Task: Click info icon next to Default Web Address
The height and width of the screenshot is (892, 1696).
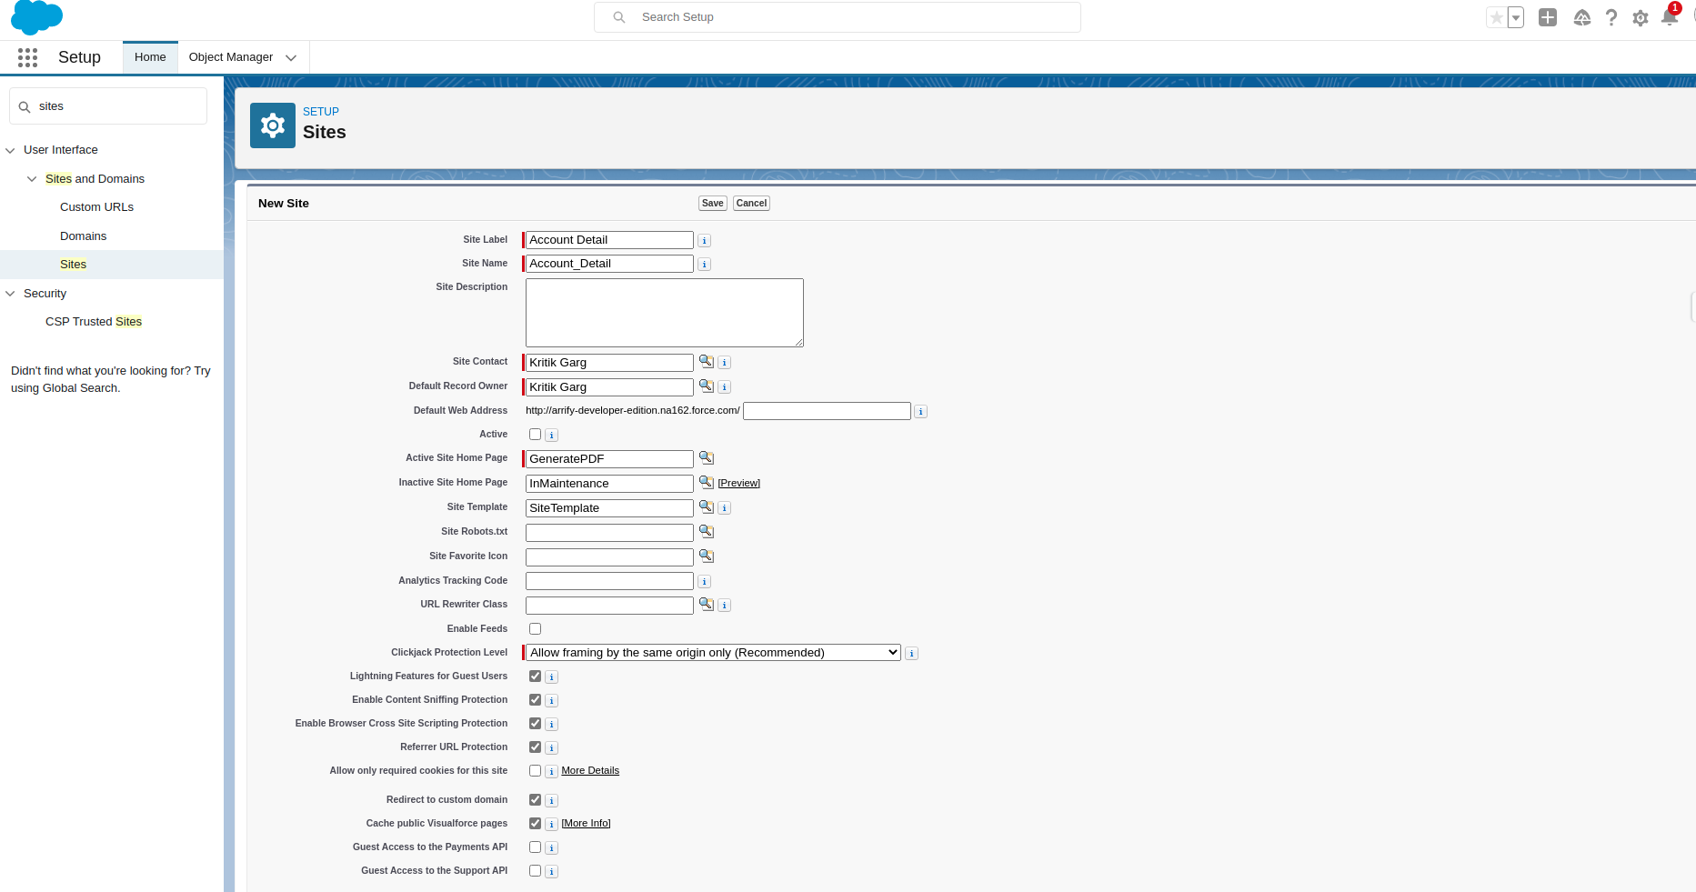Action: (921, 412)
